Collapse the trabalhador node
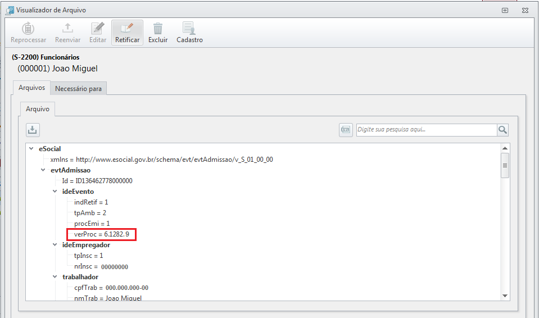The image size is (539, 318). [55, 276]
